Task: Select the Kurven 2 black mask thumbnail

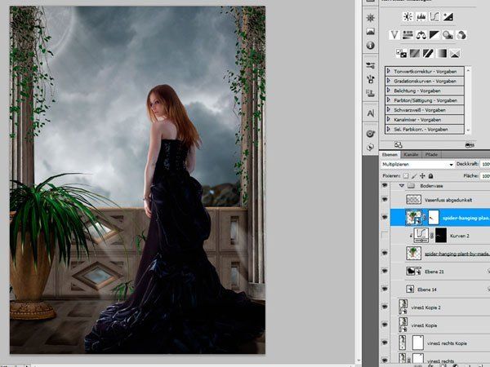Action: [x=441, y=236]
